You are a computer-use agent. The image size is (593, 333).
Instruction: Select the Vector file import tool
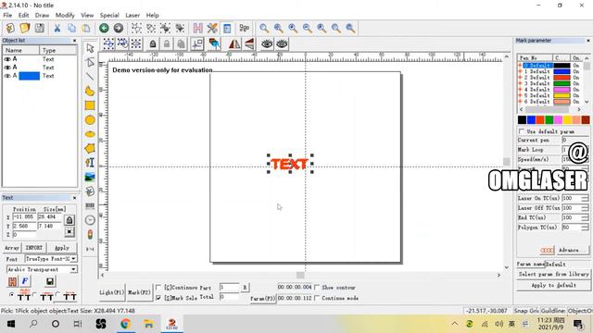click(x=90, y=191)
